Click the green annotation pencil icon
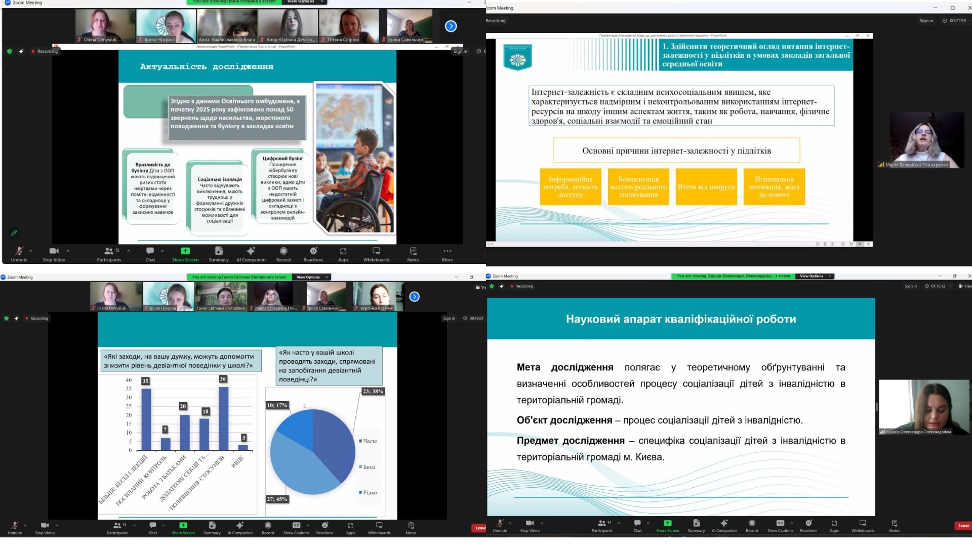The width and height of the screenshot is (972, 547). point(14,233)
